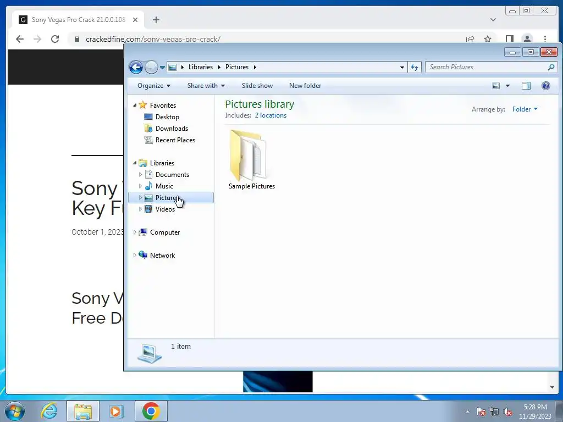Open Windows Explorer taskbar button
This screenshot has height=422, width=563.
[83, 411]
